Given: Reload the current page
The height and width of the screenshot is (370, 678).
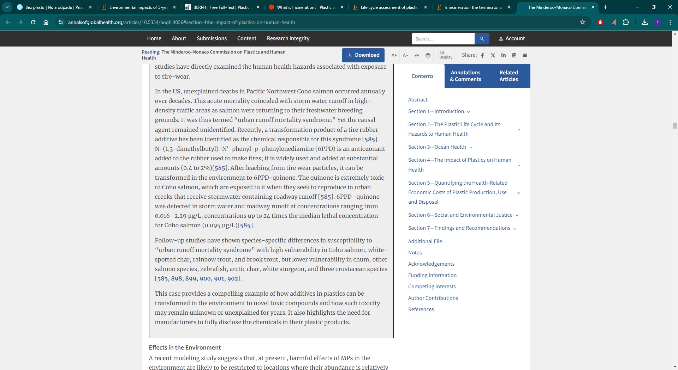Looking at the screenshot, I should 33,22.
